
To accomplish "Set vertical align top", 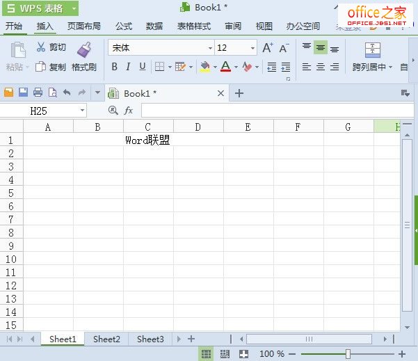I will tap(307, 47).
